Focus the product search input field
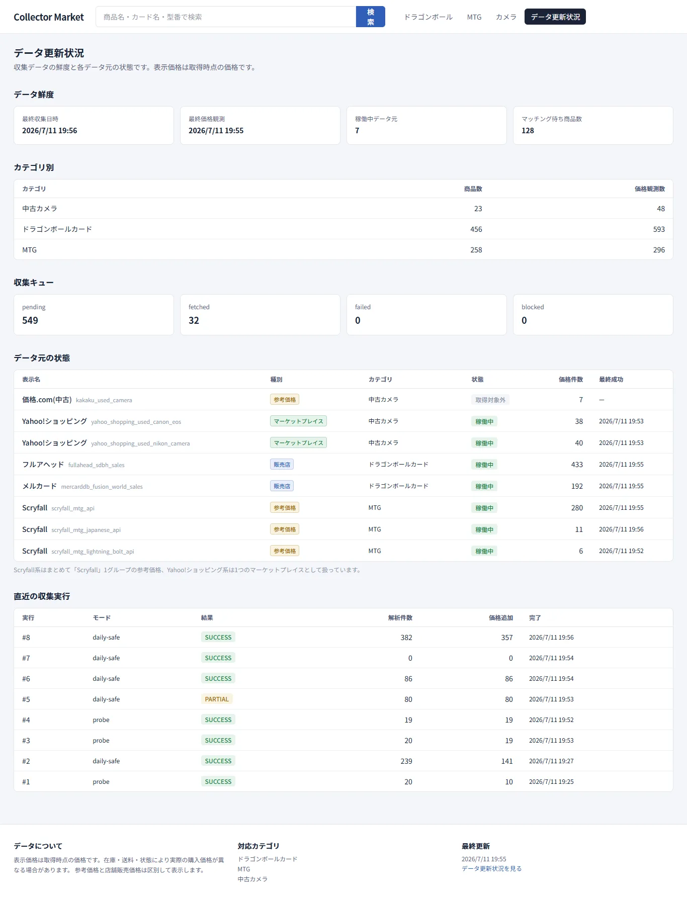This screenshot has width=687, height=899. [226, 17]
